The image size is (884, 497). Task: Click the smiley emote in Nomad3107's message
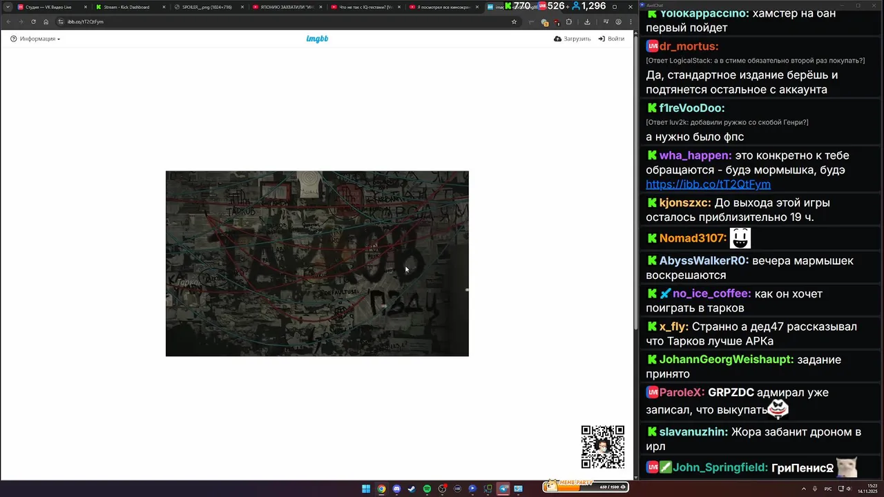pos(740,238)
